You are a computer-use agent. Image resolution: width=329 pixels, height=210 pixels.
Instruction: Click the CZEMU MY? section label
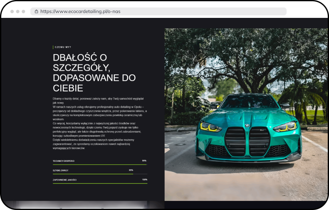(x=63, y=47)
